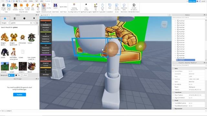Image resolution: width=207 pixels, height=116 pixels.
Task: Open the RigEdit plugin
Action: [x=38, y=7]
